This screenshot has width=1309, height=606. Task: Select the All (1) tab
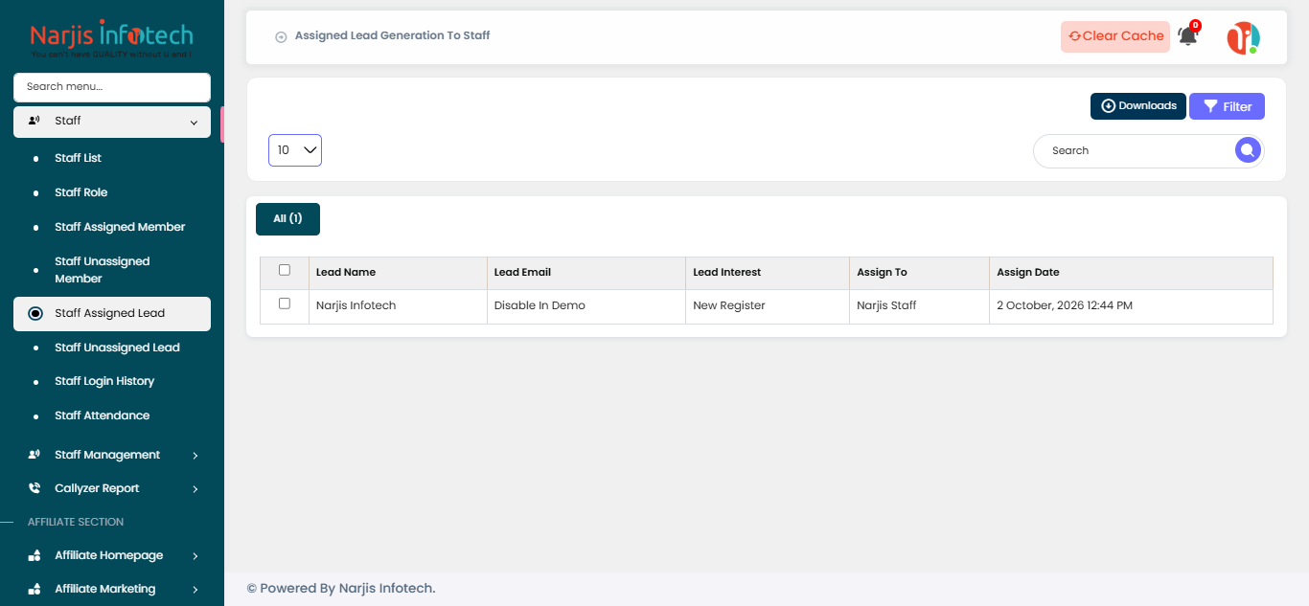(x=287, y=219)
